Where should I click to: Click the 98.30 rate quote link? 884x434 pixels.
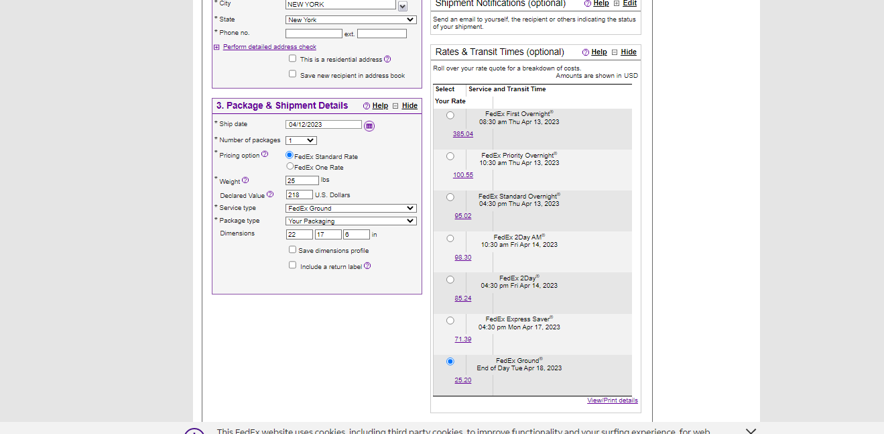coord(463,258)
